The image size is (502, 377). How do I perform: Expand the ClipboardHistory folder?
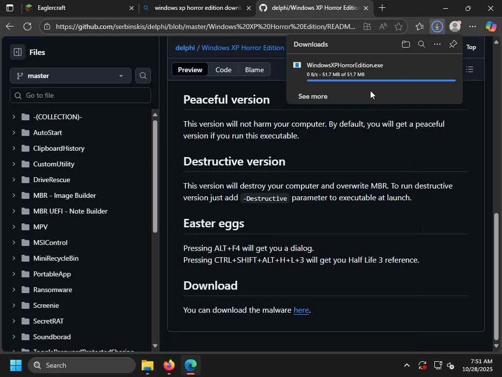click(14, 148)
